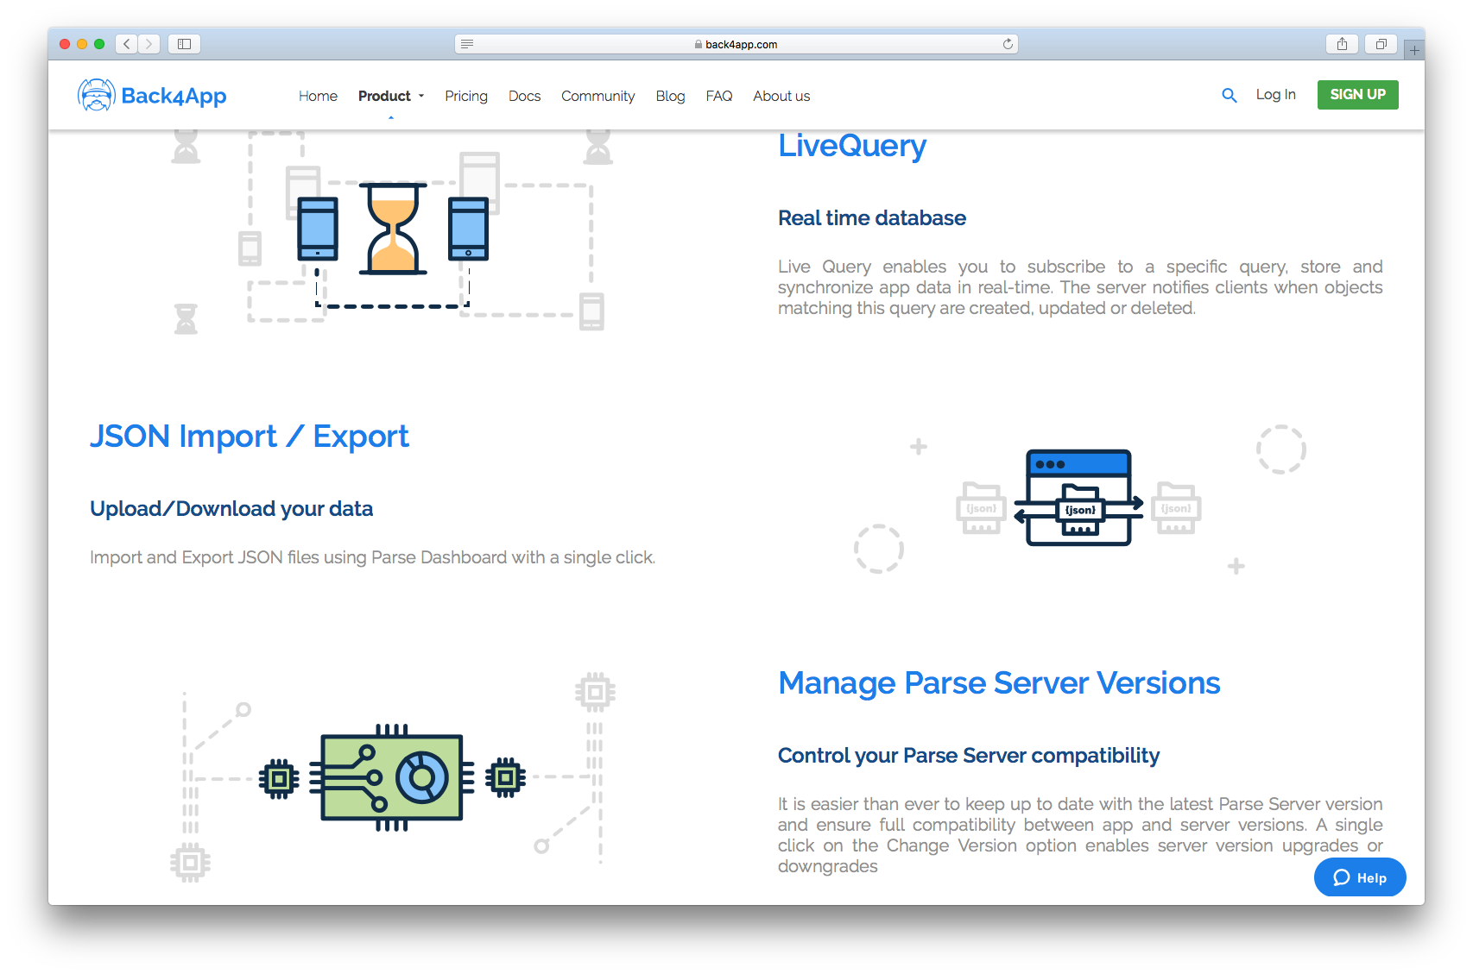Click the LiveQuery heading

click(852, 146)
